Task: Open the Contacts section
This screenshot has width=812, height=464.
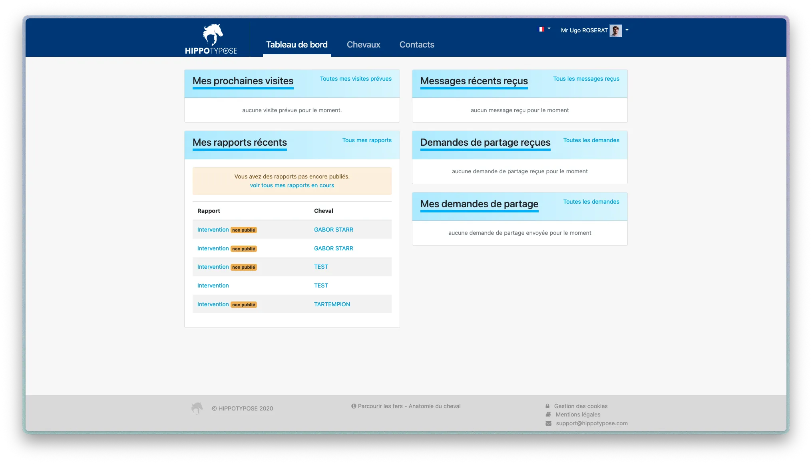Action: coord(417,45)
